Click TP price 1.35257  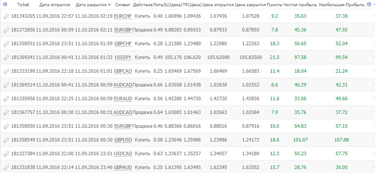(192, 153)
